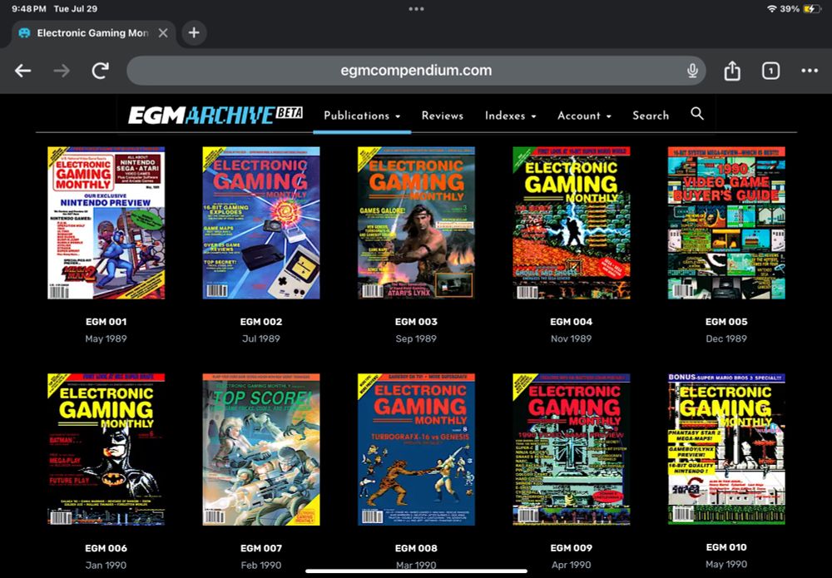This screenshot has height=578, width=832.
Task: Tap the 9:48 PM clock in status bar
Action: pyautogui.click(x=29, y=9)
